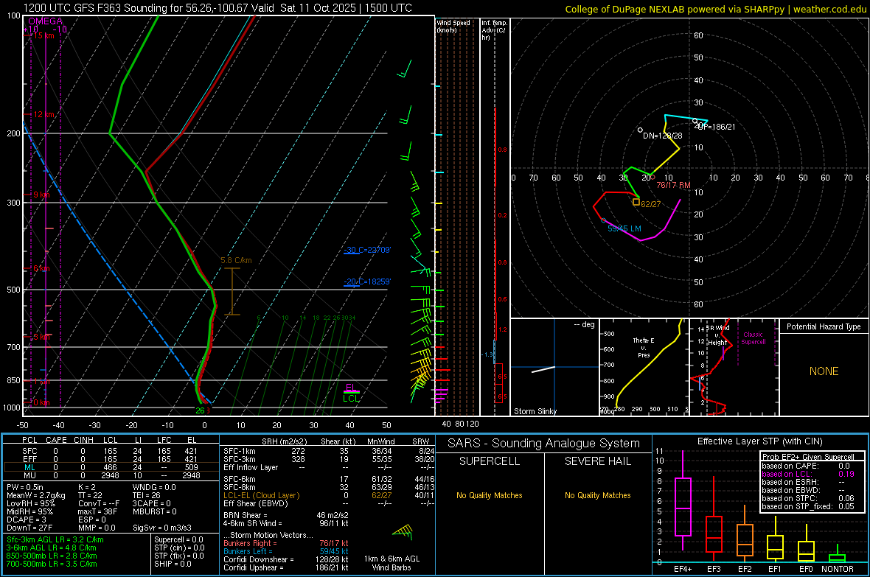
Task: Click the orange square 62/27 hodograph marker
Action: click(636, 202)
